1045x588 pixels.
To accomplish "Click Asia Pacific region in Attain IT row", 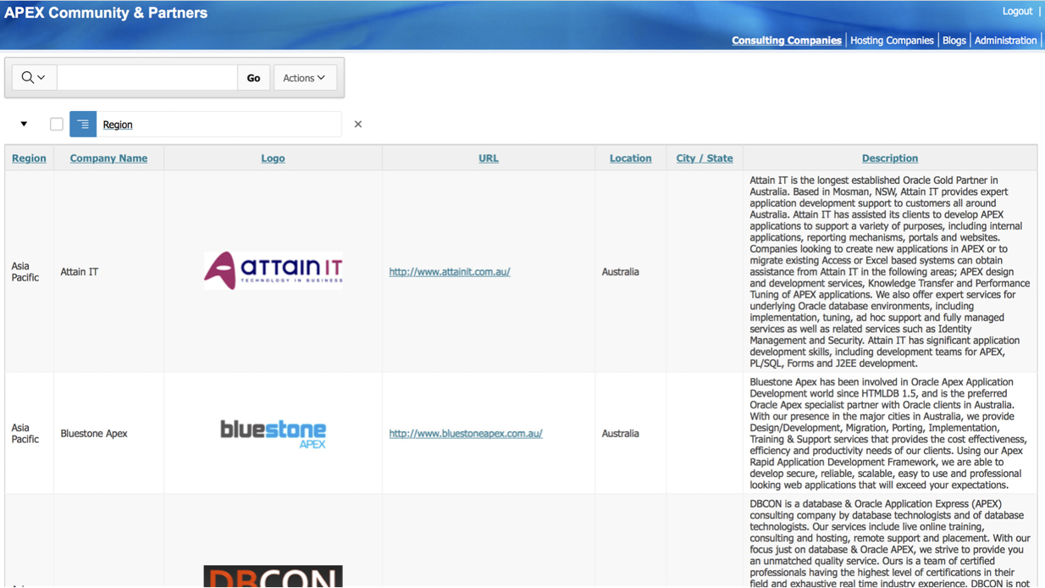I will (25, 272).
